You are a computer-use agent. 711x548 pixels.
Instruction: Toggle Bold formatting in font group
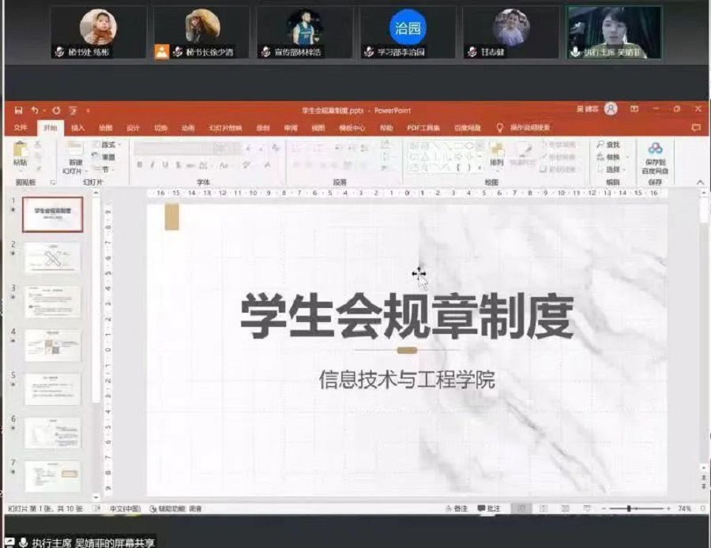(140, 165)
